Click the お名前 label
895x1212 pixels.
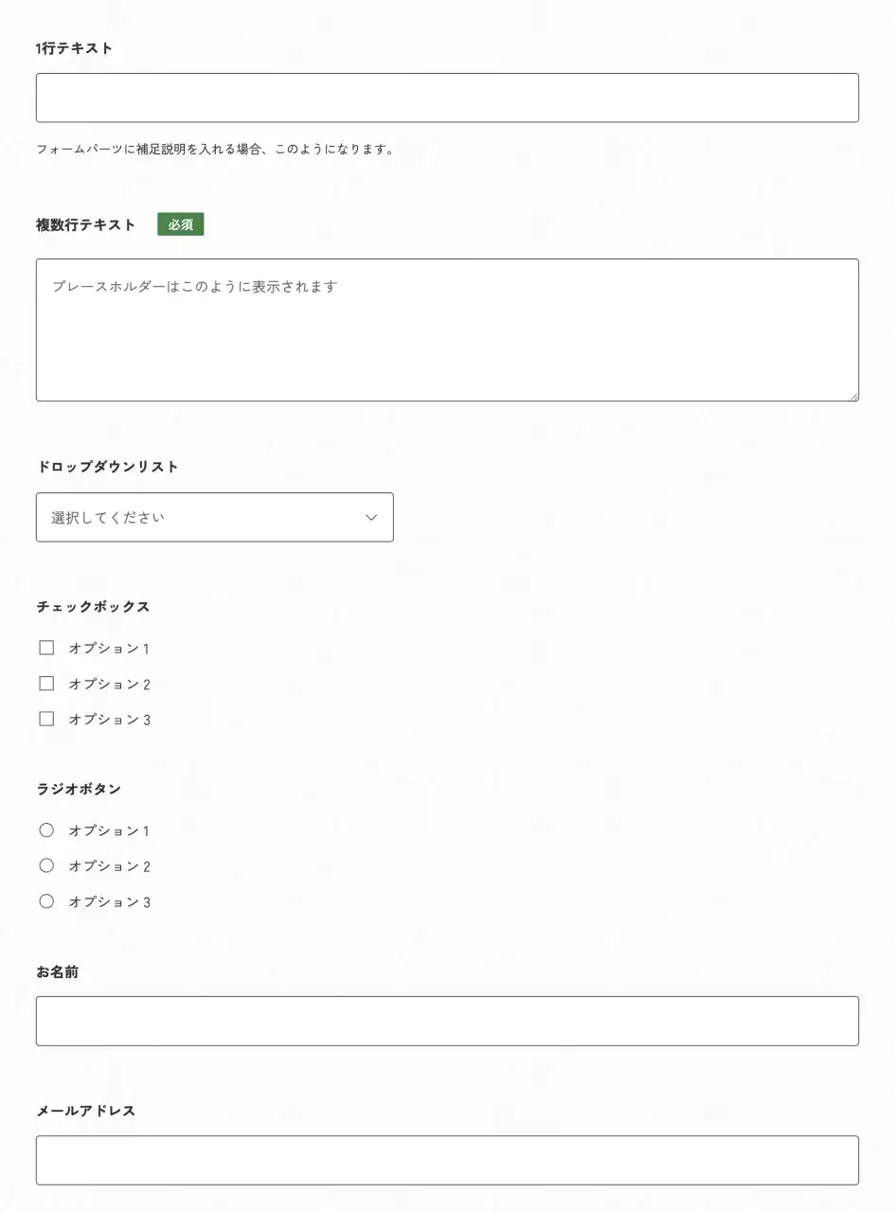(57, 971)
